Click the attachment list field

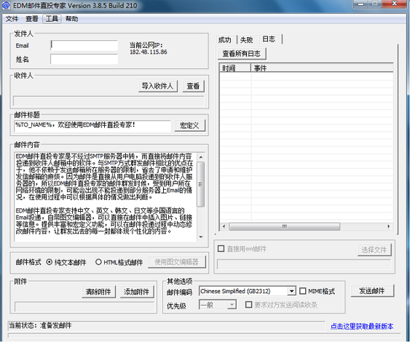84,307
